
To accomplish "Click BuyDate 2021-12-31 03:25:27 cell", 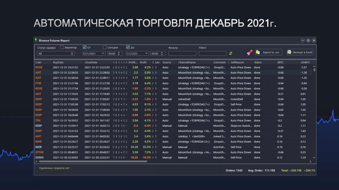I will pos(65,147).
